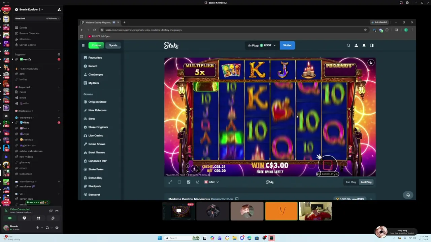Switch to the Sports section
431x242 pixels.
coord(113,45)
